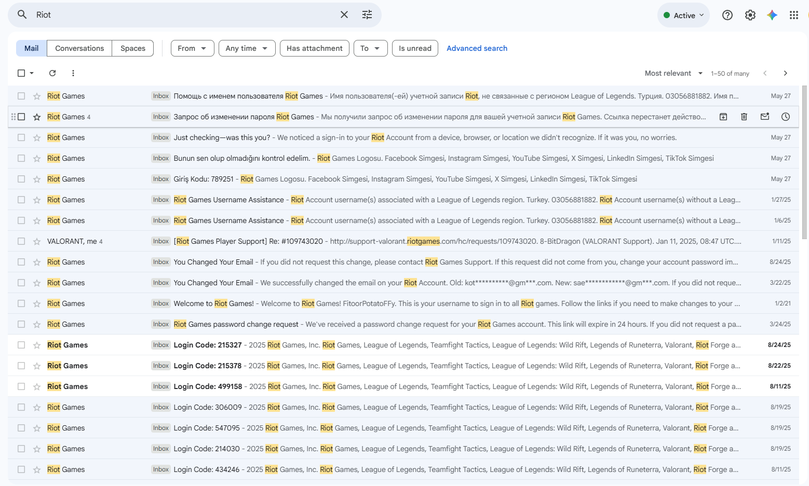Toggle the Has attachment filter
This screenshot has width=809, height=486.
[314, 48]
